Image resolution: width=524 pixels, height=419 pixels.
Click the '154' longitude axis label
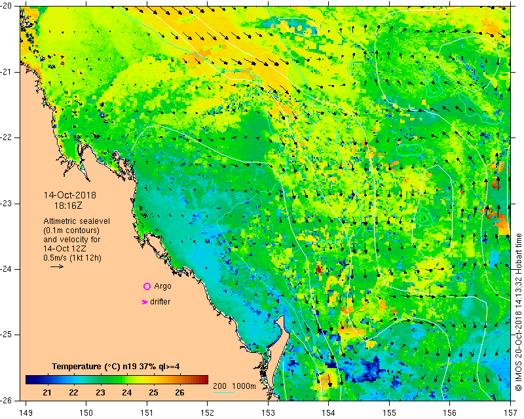329,413
